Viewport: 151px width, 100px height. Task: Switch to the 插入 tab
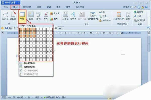click(15, 7)
